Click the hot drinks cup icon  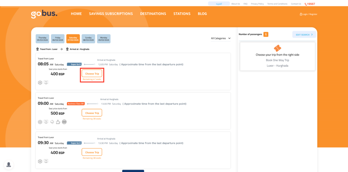(x=58, y=122)
